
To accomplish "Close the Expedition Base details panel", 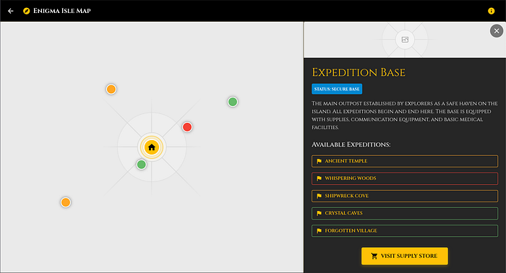I will (x=497, y=31).
